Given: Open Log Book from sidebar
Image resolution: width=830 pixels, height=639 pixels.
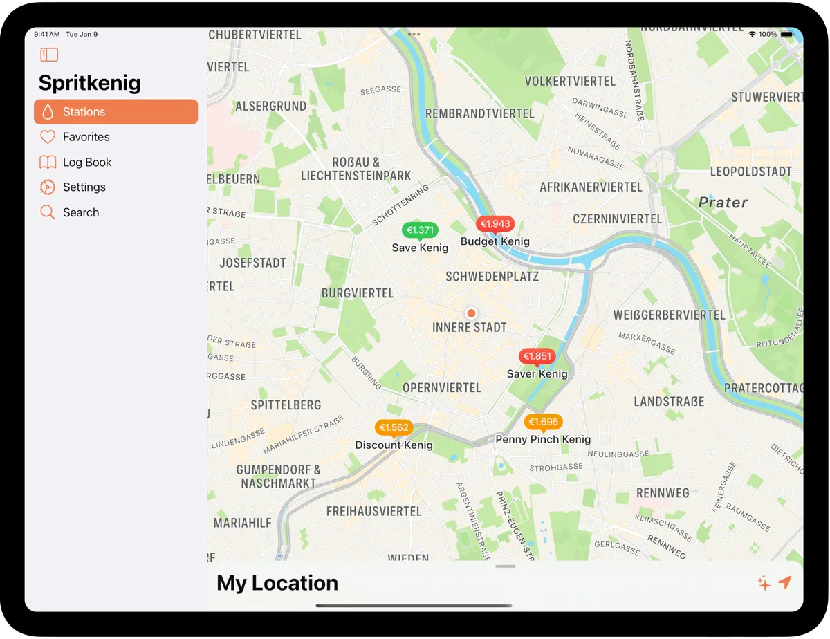Looking at the screenshot, I should point(87,163).
